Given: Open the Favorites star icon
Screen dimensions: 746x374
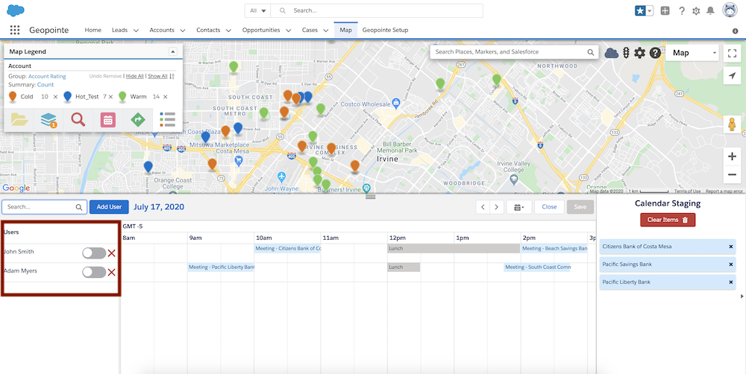Looking at the screenshot, I should (x=640, y=10).
